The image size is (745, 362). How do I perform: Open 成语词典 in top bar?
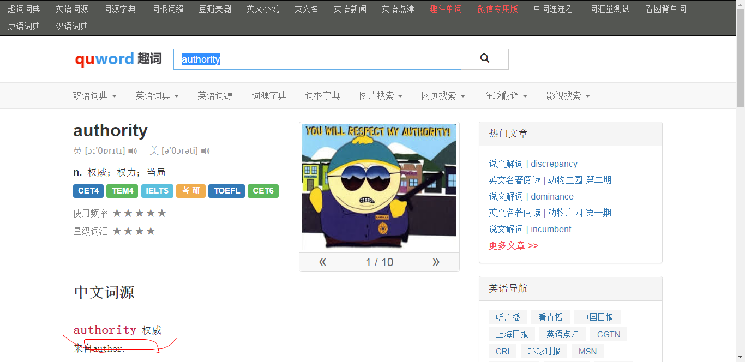click(x=24, y=26)
